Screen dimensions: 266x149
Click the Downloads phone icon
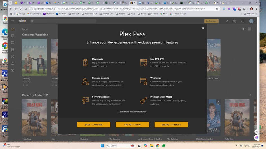click(85, 63)
